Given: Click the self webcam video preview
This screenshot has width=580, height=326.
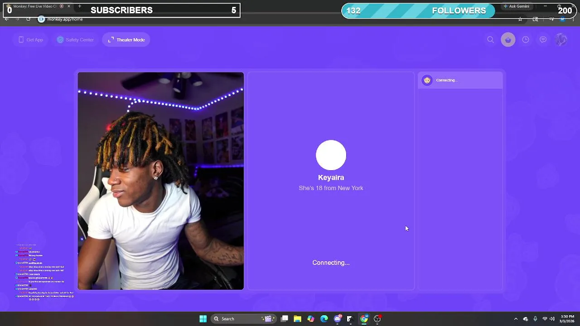Looking at the screenshot, I should [x=160, y=181].
